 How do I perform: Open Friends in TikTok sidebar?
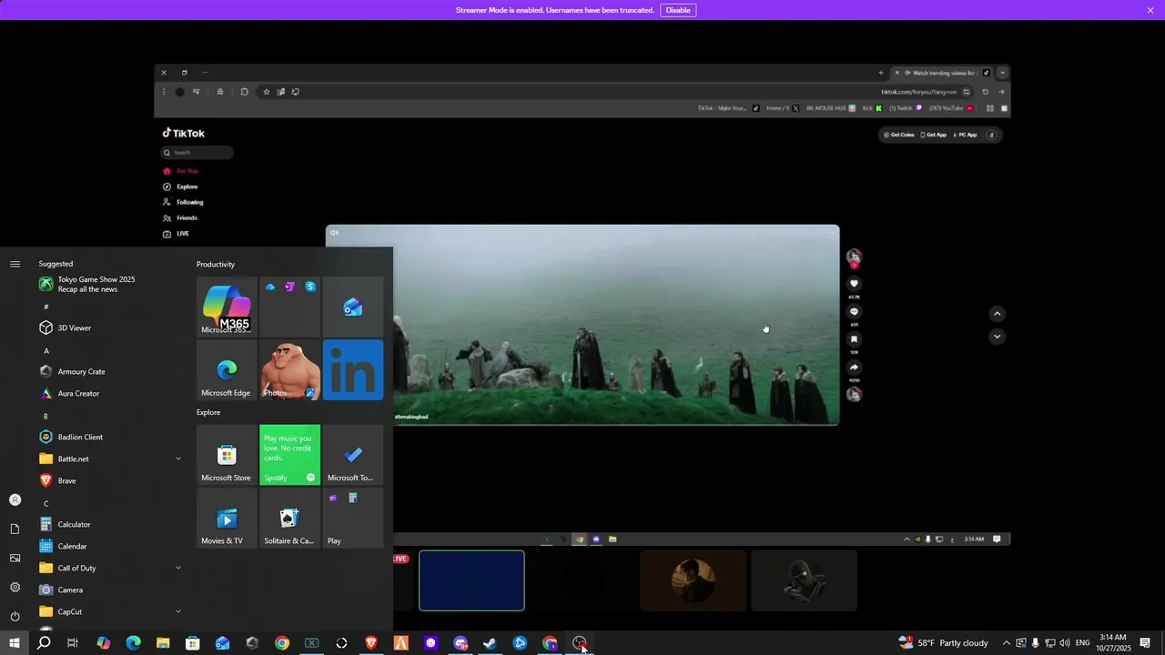[180, 218]
